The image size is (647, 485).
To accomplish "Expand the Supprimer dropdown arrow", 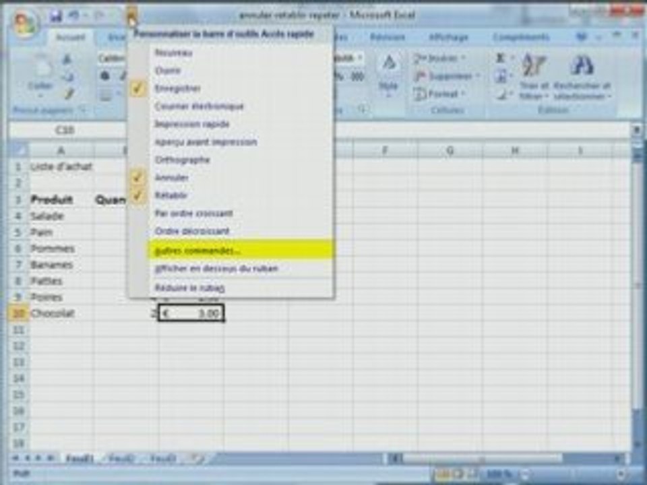I will pyautogui.click(x=477, y=76).
